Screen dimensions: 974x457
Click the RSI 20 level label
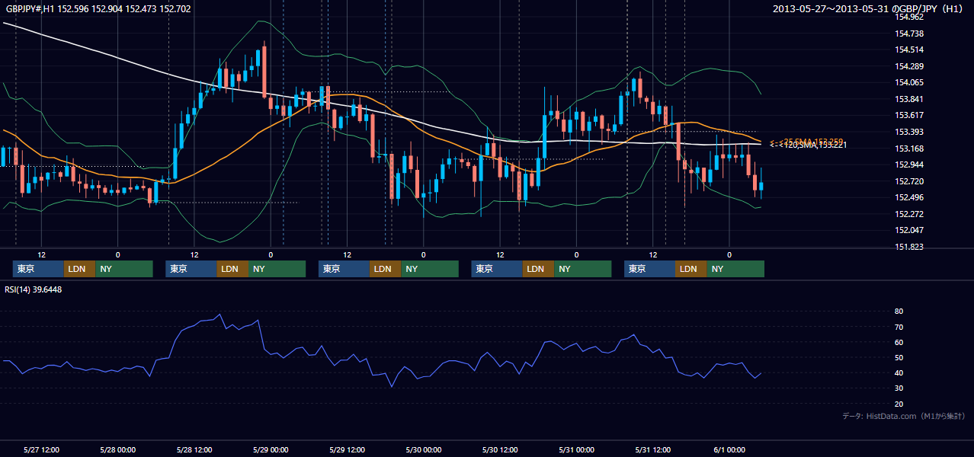(899, 404)
